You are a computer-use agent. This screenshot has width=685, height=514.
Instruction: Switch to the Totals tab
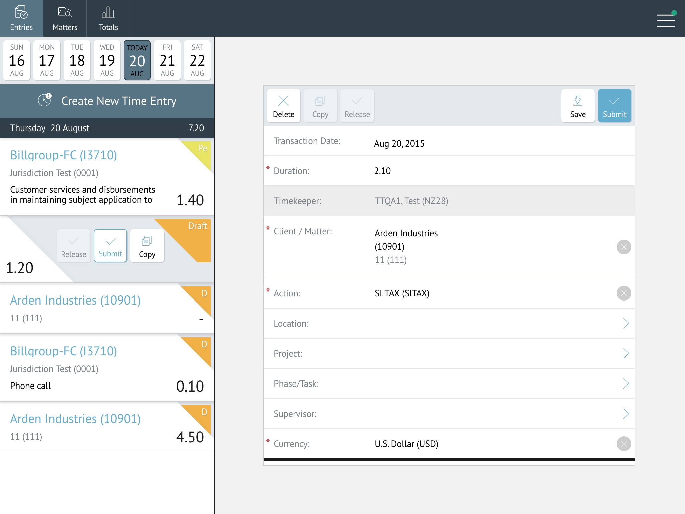(x=108, y=18)
